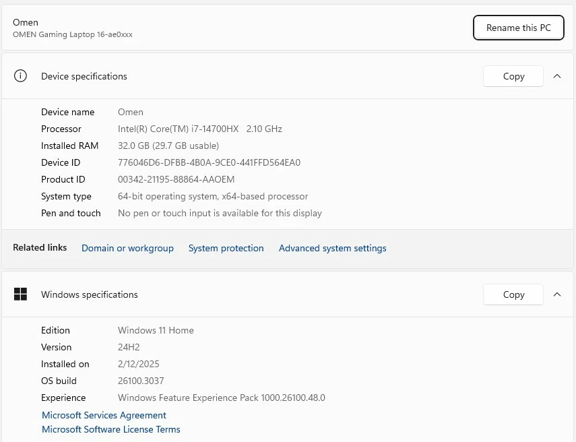Viewport: 576px width, 442px height.
Task: Click the Windows Feature Experience Pack value
Action: pos(222,398)
